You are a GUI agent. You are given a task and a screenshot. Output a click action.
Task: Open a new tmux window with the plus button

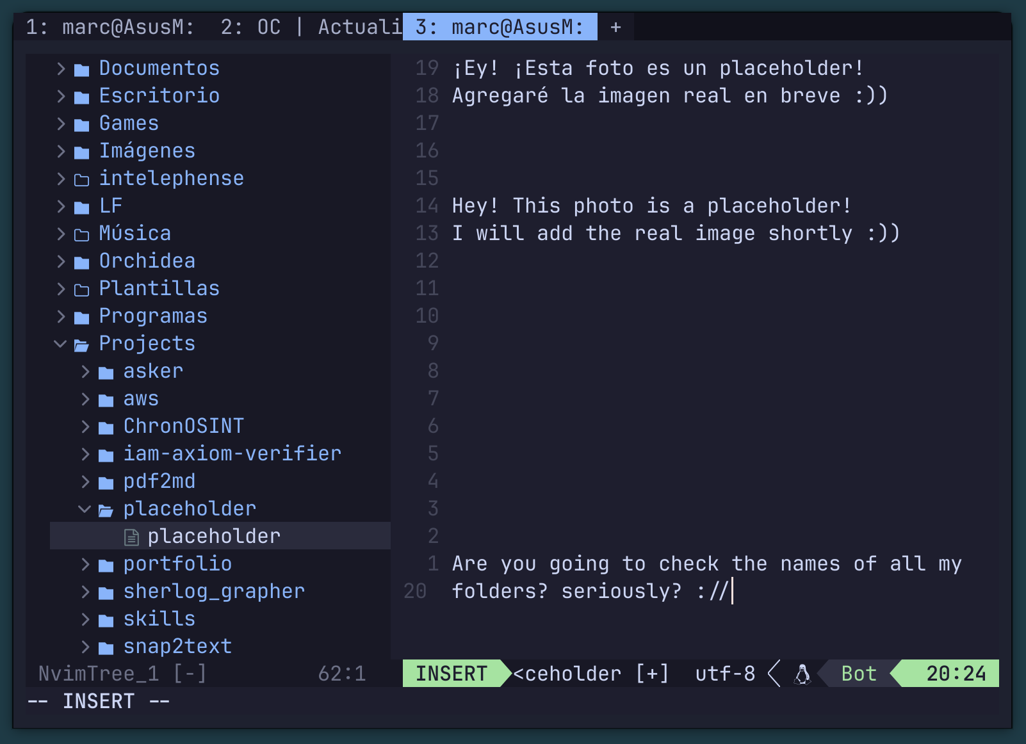[x=614, y=27]
